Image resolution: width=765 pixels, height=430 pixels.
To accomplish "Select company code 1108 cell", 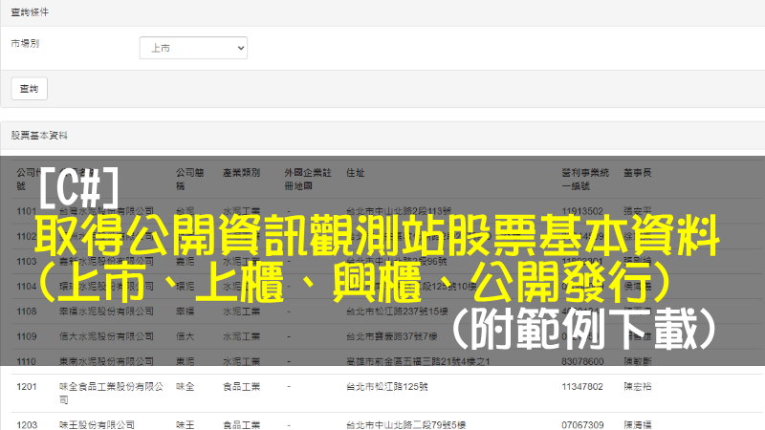I will pos(27,312).
